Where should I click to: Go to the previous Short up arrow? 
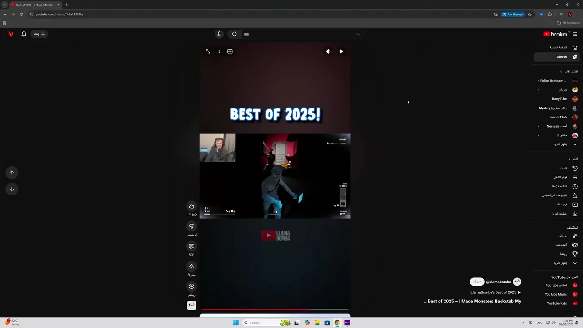(x=12, y=172)
